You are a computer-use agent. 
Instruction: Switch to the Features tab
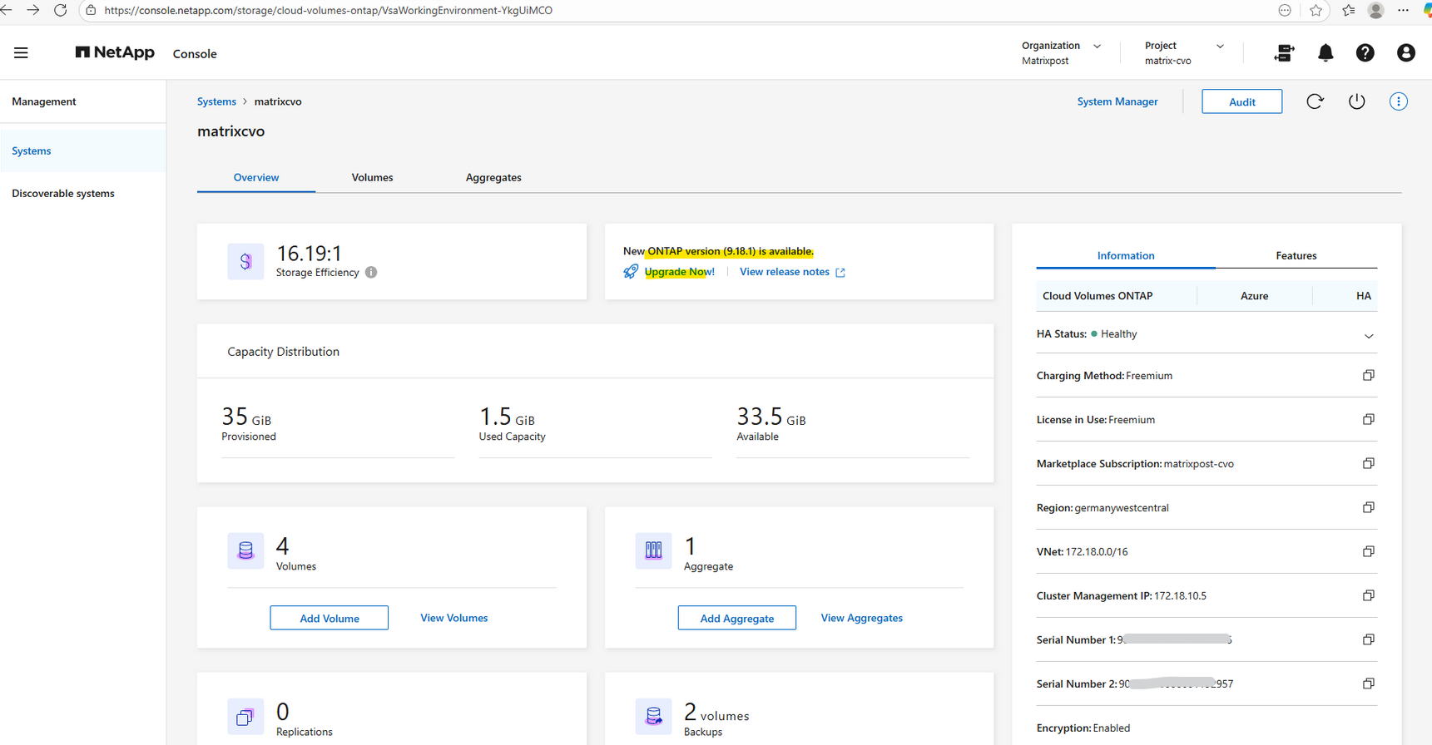(x=1296, y=256)
